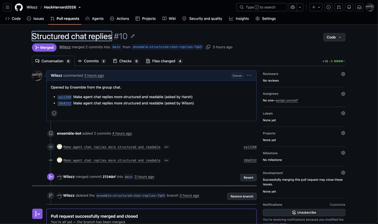Click the ensemble-structured-chat-replies-7qk5 head branch label

coord(167,47)
